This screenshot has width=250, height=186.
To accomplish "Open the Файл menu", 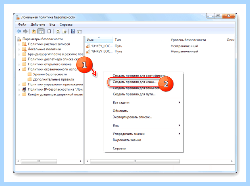I will (x=22, y=25).
